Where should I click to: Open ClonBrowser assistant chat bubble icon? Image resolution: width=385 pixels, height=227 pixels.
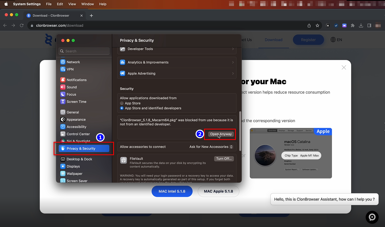coord(372,217)
